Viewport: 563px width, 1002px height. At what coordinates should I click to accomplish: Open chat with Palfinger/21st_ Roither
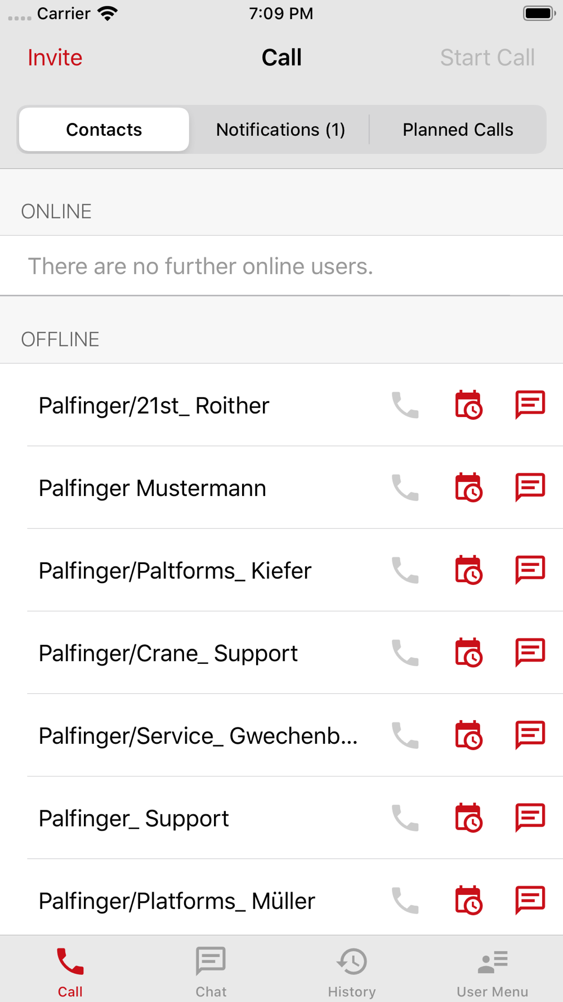click(530, 405)
